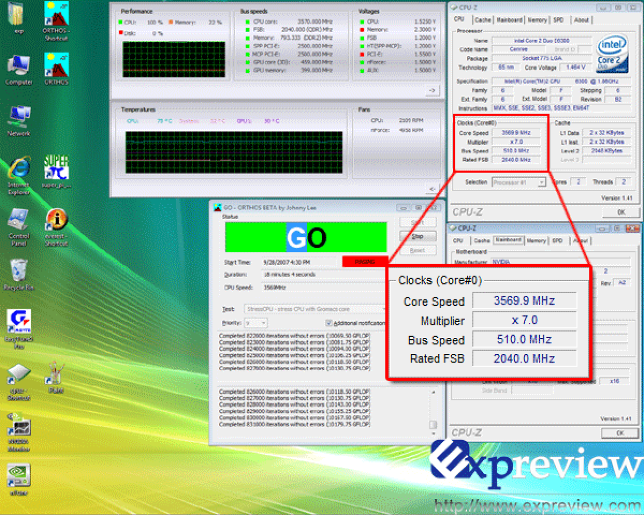Click the green CPU legend square in Performance
Screen dimensions: 644x515
pyautogui.click(x=121, y=22)
